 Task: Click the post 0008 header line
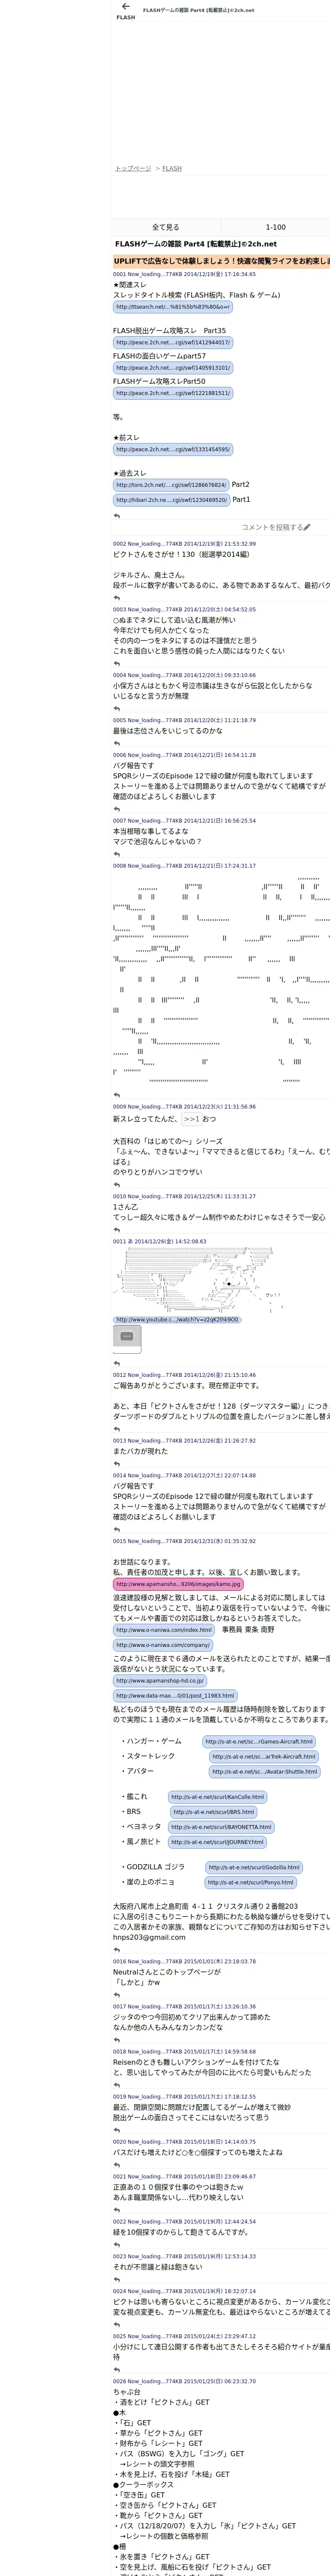pyautogui.click(x=184, y=866)
